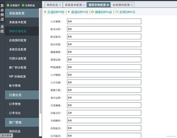Focus the 许愿点灯 field showing 3.9
This screenshot has width=177, height=138.
pyautogui.click(x=104, y=113)
